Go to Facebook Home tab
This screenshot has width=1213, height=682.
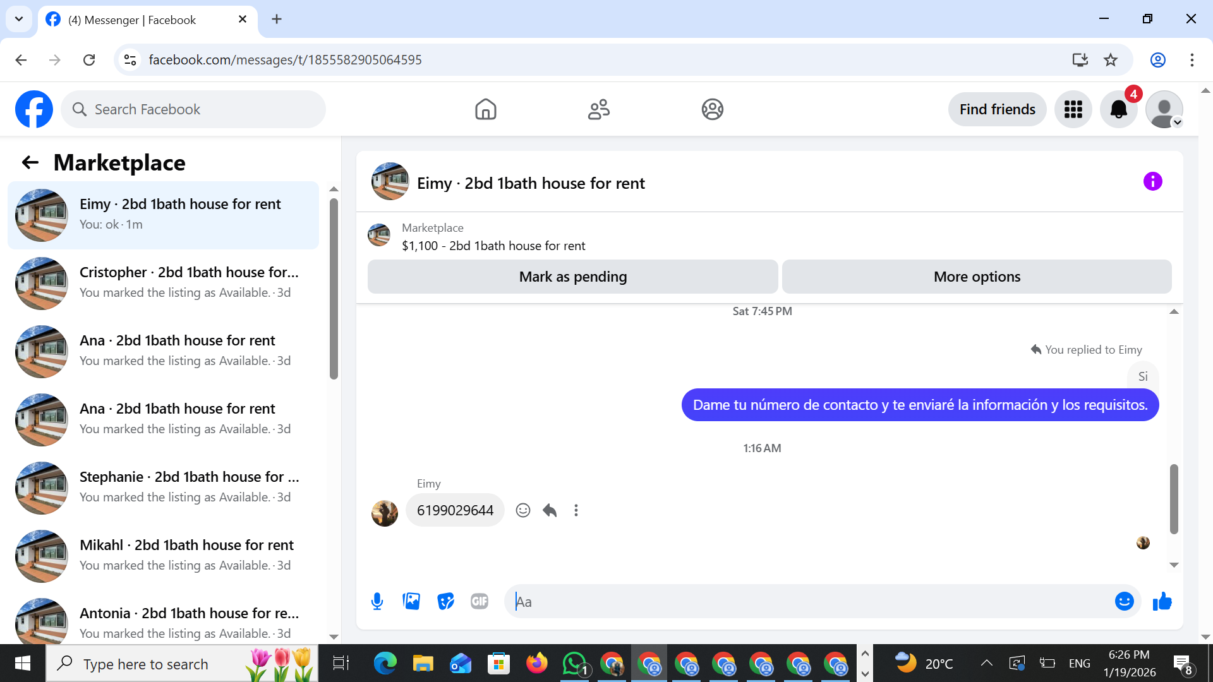coord(485,109)
